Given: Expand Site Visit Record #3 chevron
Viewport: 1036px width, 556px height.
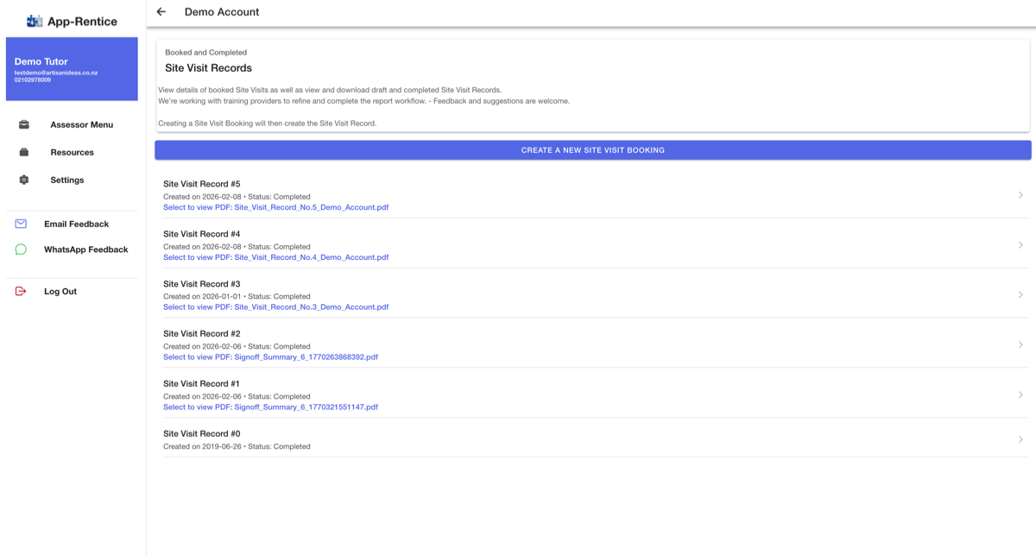Looking at the screenshot, I should tap(1020, 295).
